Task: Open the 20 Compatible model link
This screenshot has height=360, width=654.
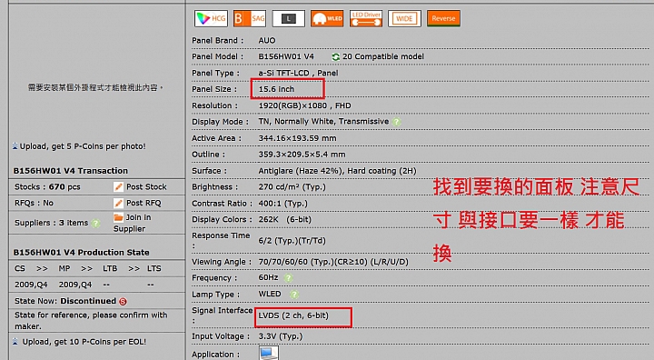Action: [x=383, y=56]
